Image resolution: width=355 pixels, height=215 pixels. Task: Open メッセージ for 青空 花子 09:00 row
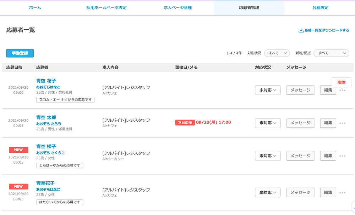pos(300,90)
